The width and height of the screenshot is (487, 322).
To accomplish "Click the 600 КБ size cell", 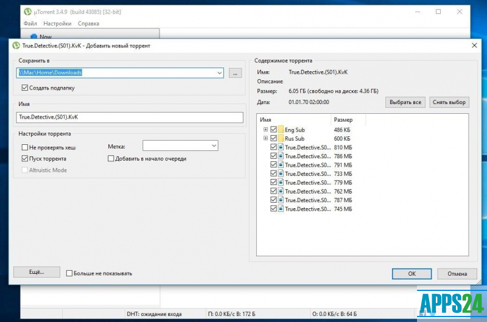I will [342, 139].
